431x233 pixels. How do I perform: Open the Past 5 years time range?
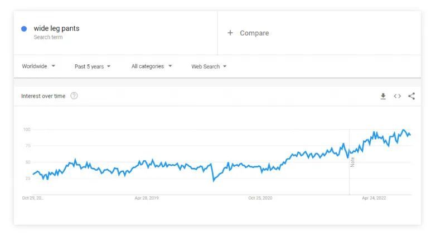93,66
